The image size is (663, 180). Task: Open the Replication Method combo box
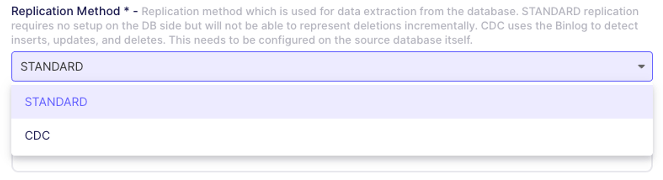click(x=331, y=66)
